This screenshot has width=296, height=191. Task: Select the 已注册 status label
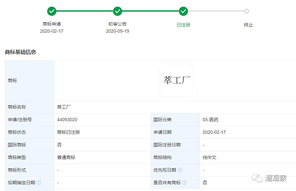[183, 25]
